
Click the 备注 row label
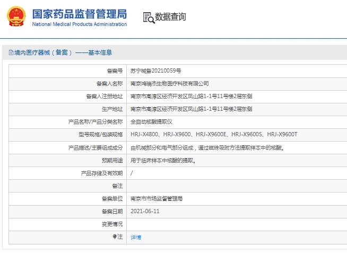pos(117,186)
